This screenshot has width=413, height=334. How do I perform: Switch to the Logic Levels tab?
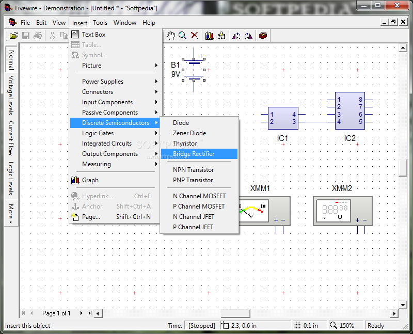coord(11,178)
